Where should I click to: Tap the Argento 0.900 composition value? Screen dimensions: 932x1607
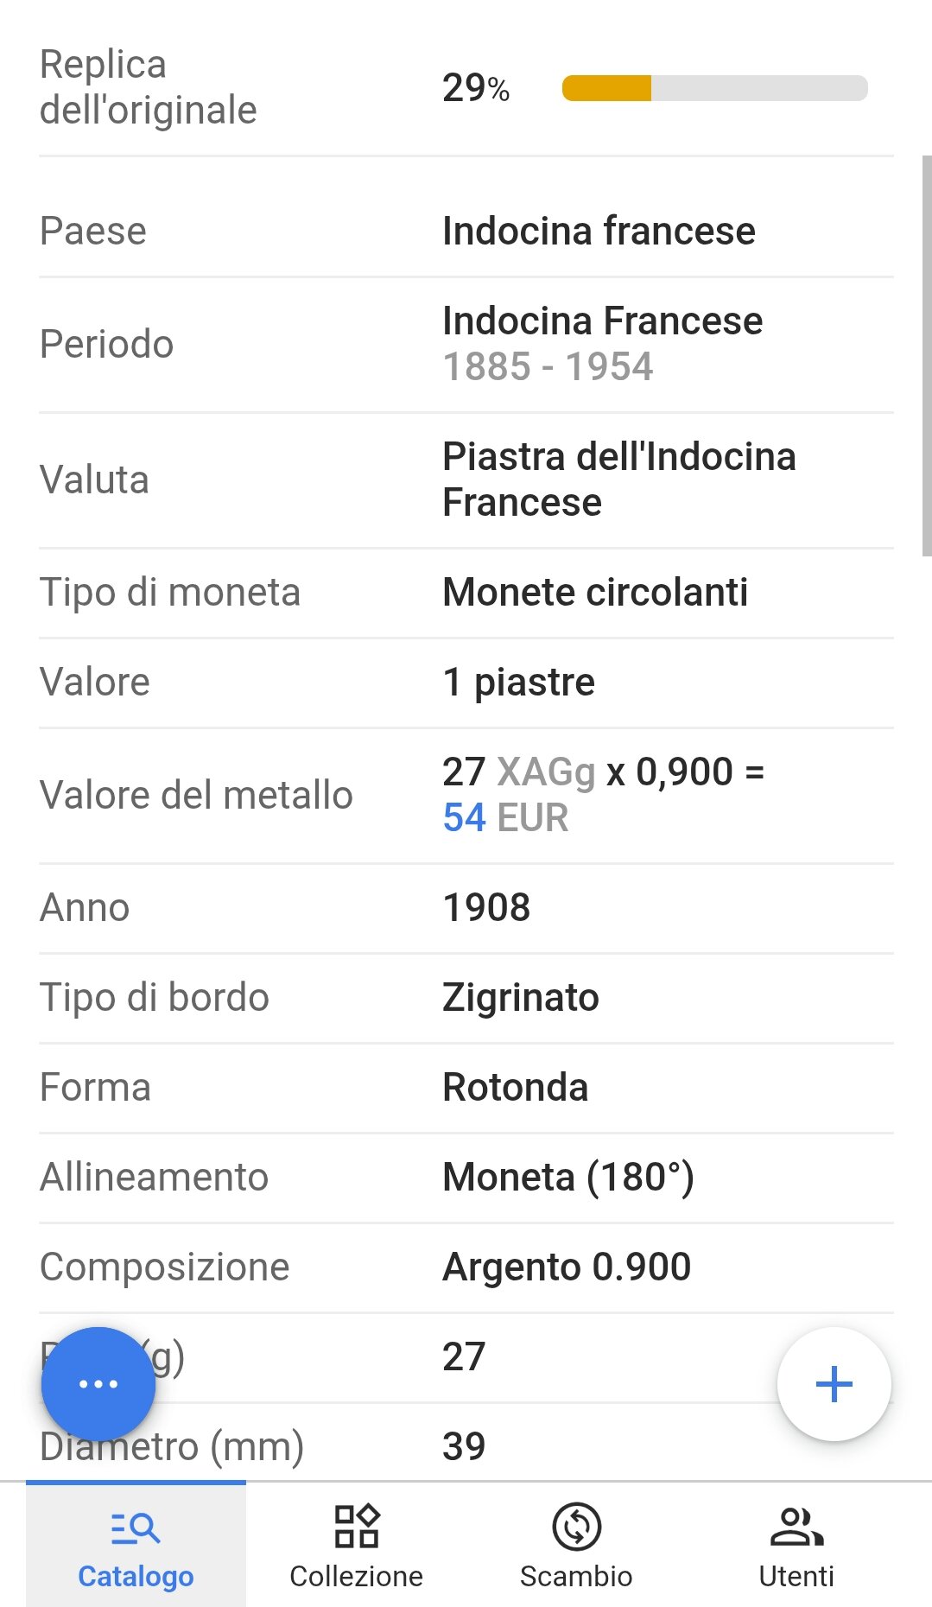[x=567, y=1267]
